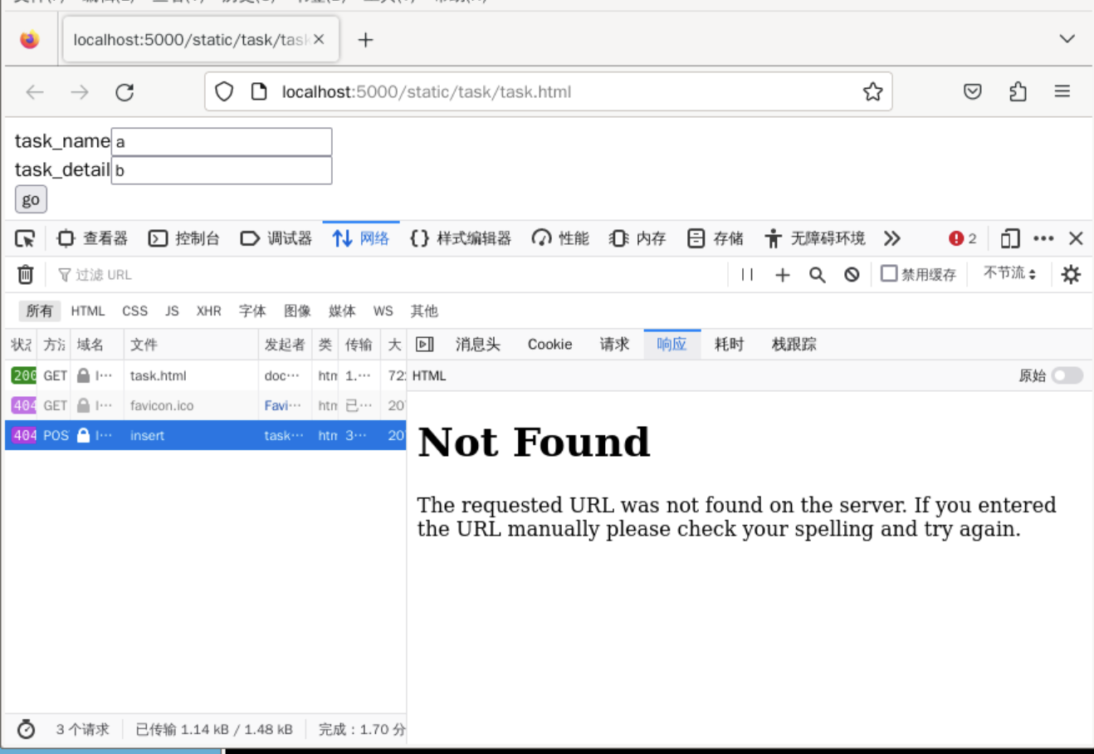
Task: Open the devtools three-dot options menu
Action: coord(1043,238)
